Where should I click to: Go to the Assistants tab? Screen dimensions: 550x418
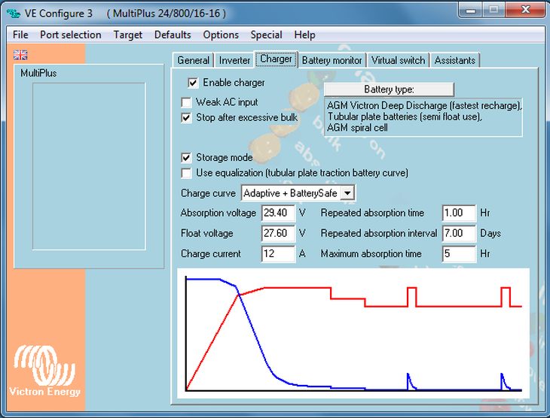[x=455, y=61]
